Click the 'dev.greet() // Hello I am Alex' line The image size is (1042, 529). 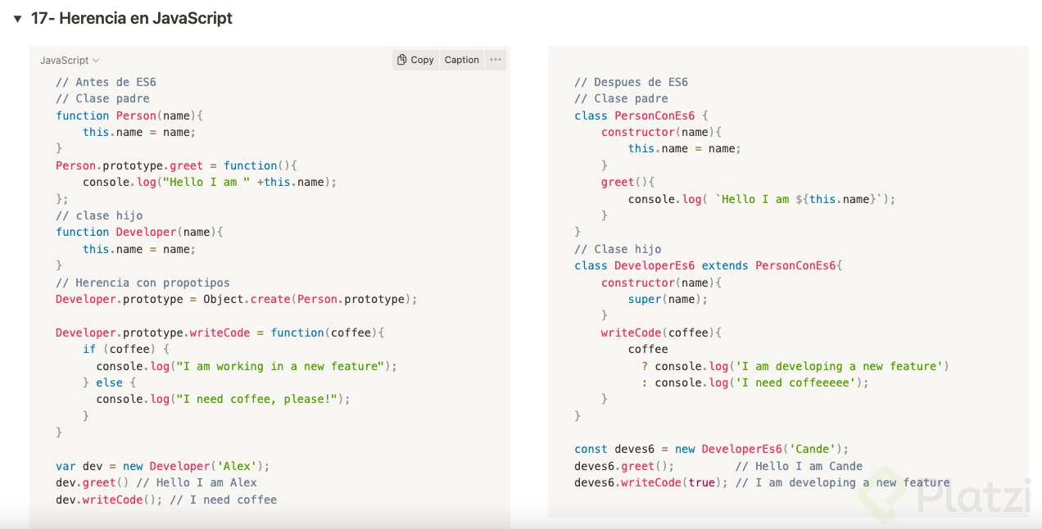pyautogui.click(x=156, y=482)
